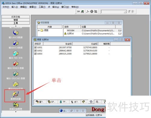Restore the minimized 坐... window
This screenshot has width=151, height=118.
(72, 111)
